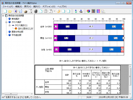Click the clipboard paste toolbar icon
Viewport: 133px width, 100px height.
(x=45, y=11)
